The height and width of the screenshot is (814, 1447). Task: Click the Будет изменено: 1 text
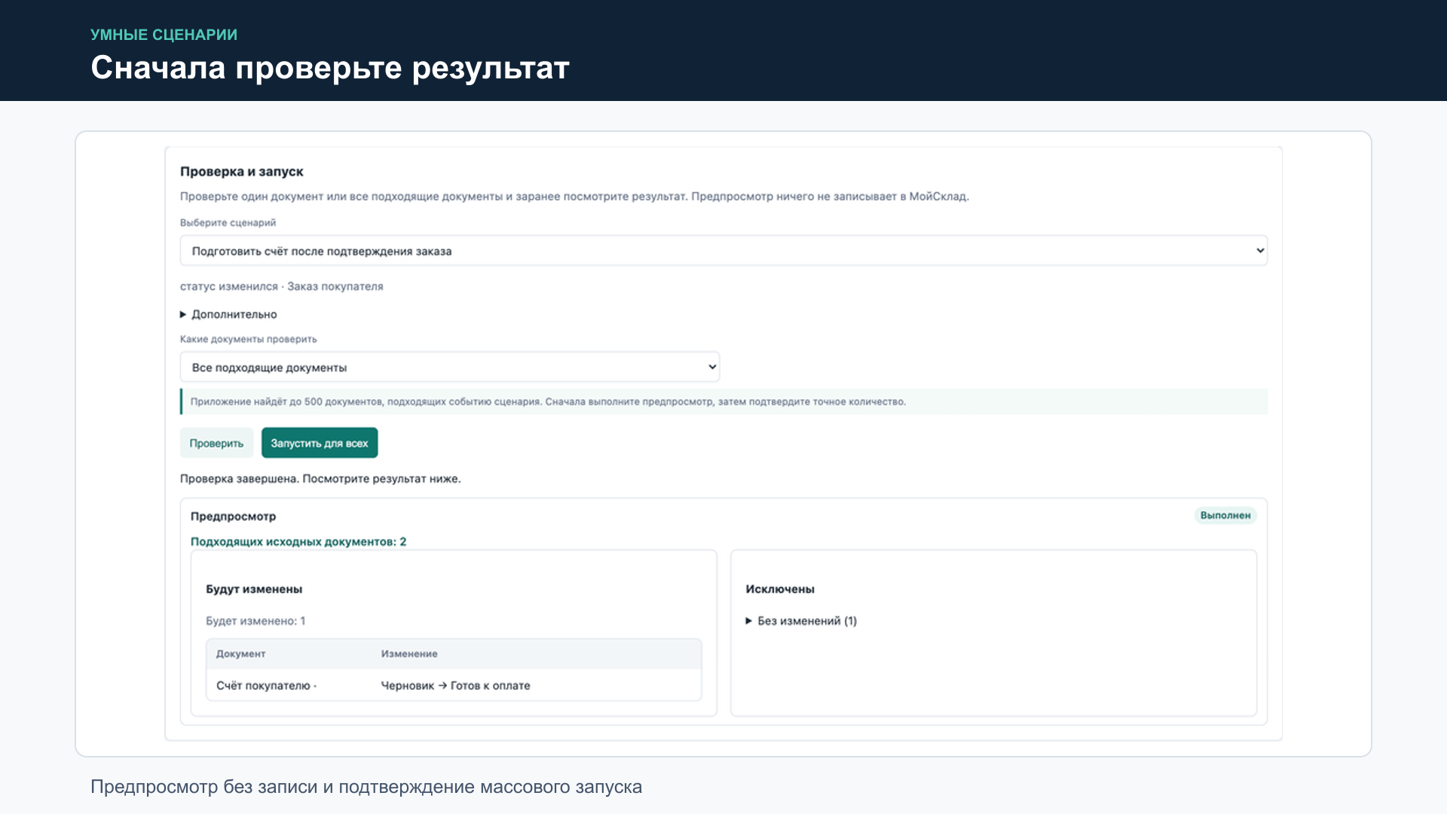(255, 621)
